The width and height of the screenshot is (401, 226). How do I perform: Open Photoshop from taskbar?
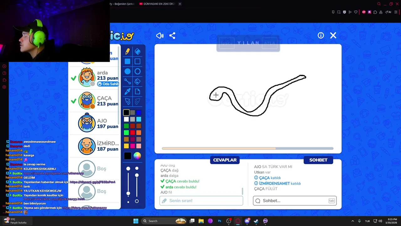219,221
